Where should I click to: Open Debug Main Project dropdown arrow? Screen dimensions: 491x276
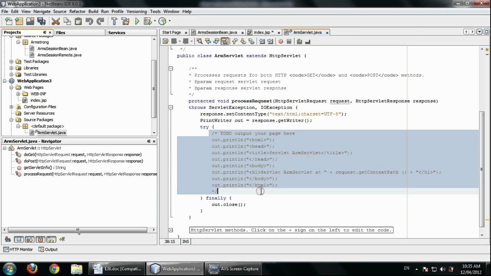tap(155, 21)
